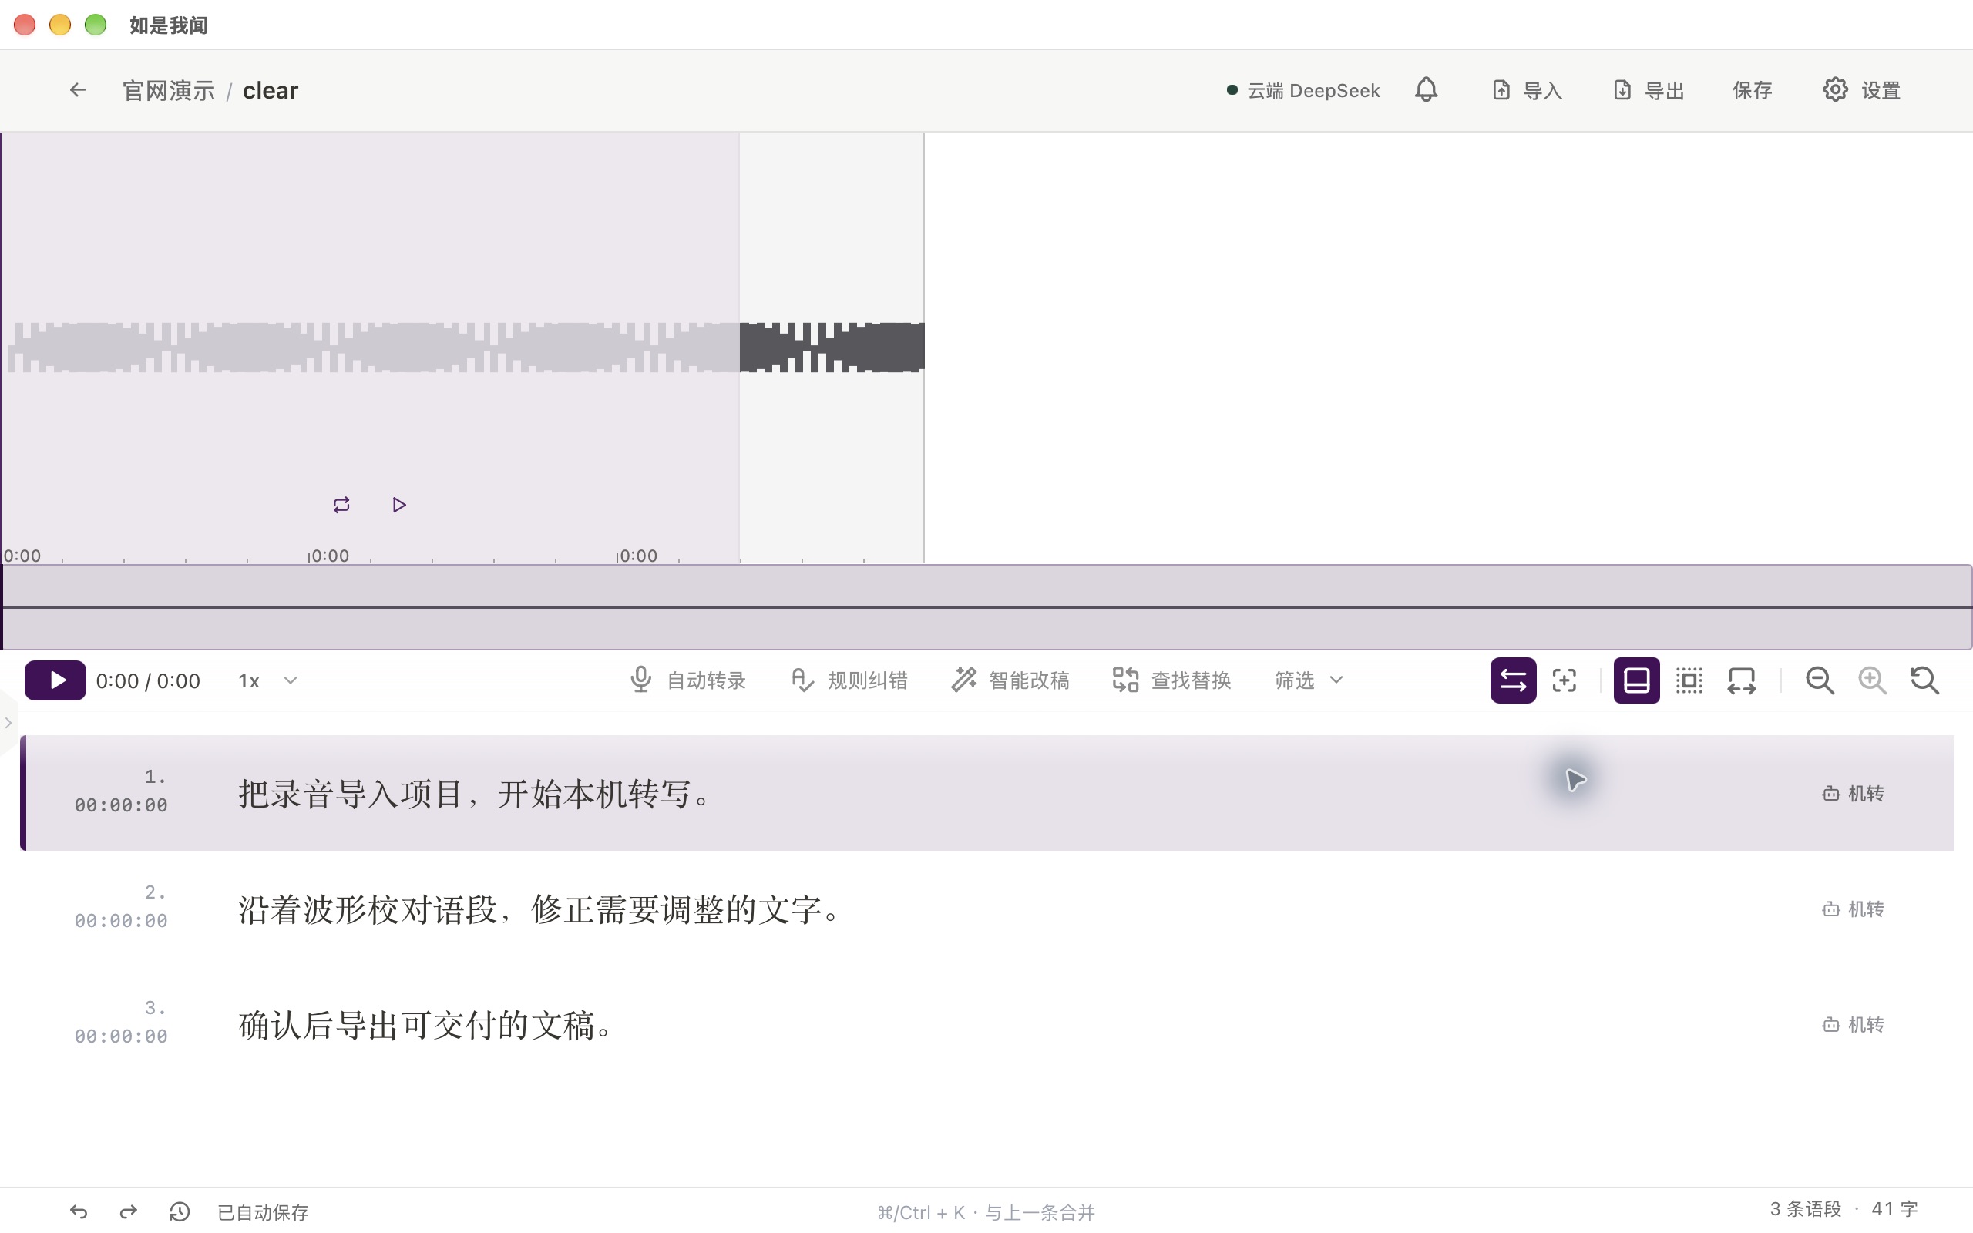Undo the last edit

coord(79,1211)
